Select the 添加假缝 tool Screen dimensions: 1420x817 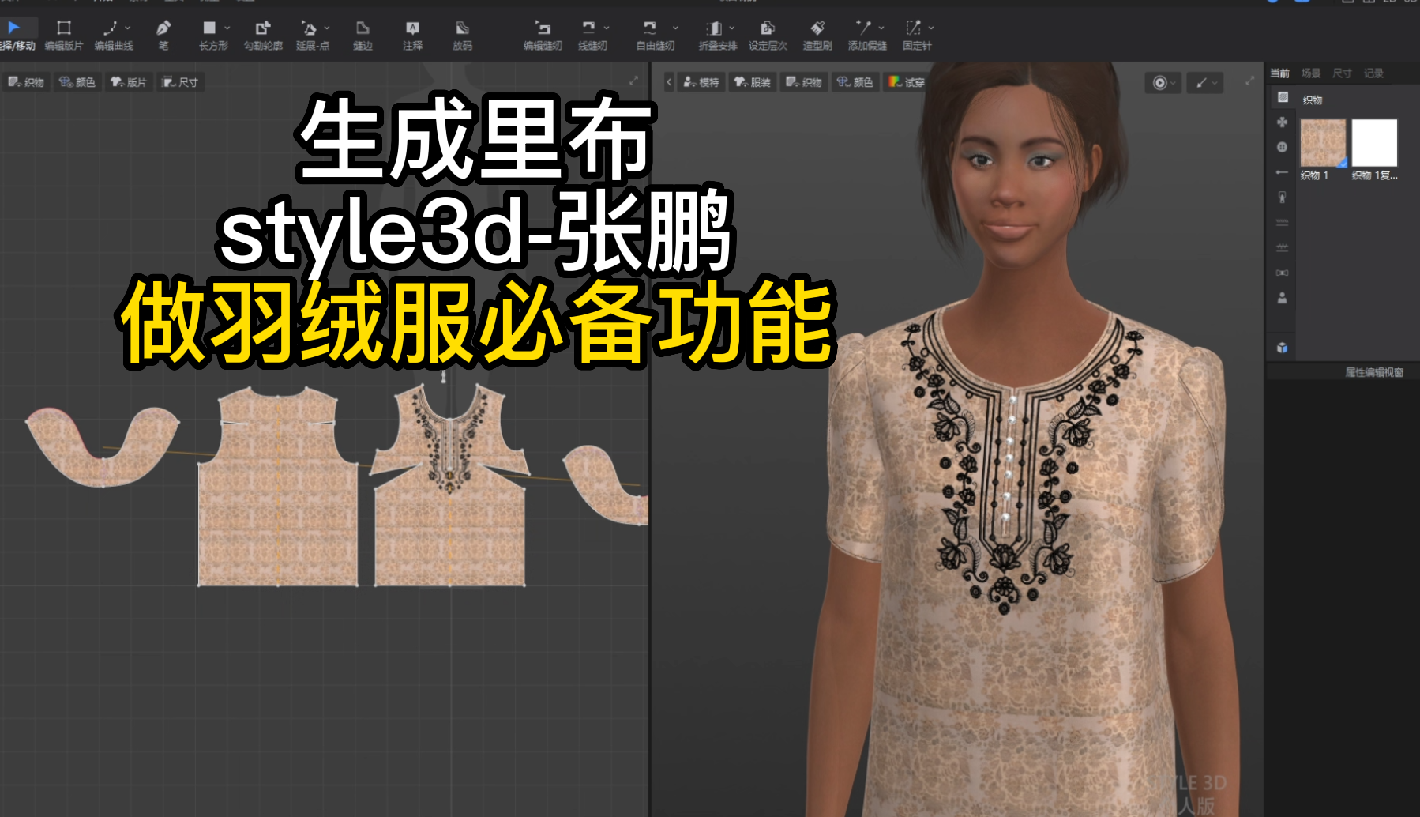tap(866, 35)
